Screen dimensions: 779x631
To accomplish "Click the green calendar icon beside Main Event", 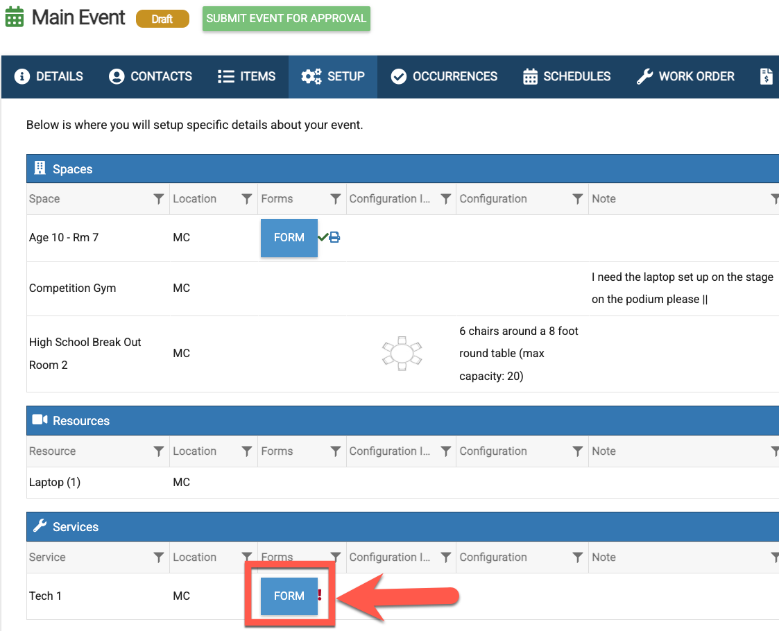I will pos(15,17).
